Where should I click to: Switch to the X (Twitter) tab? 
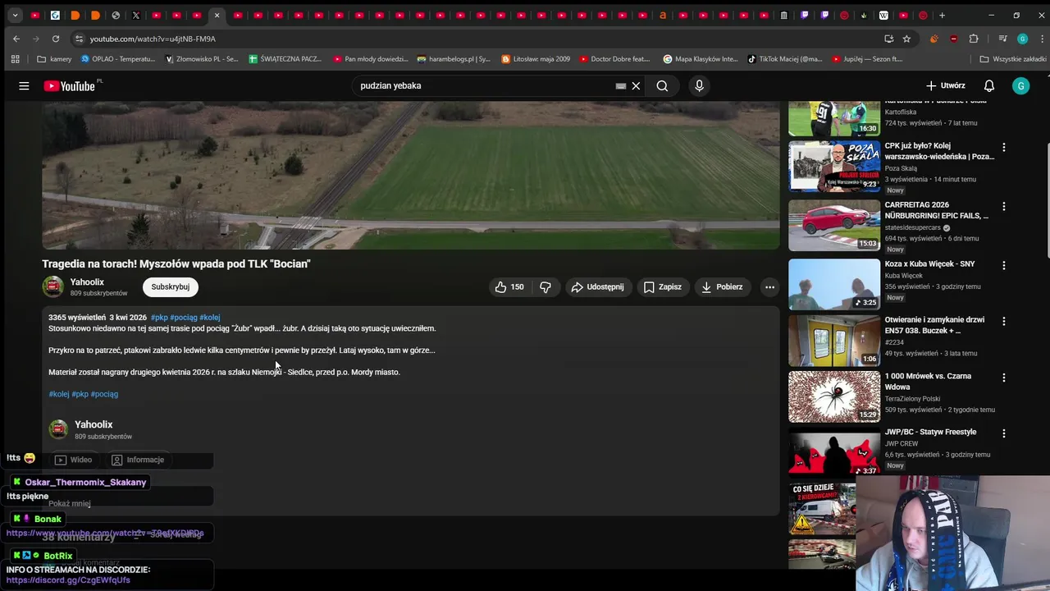(136, 15)
